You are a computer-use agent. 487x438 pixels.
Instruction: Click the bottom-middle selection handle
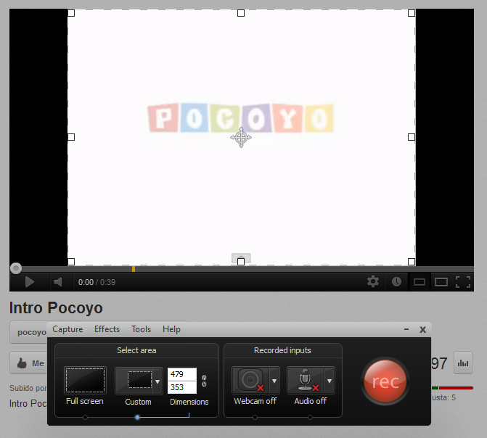(x=241, y=262)
